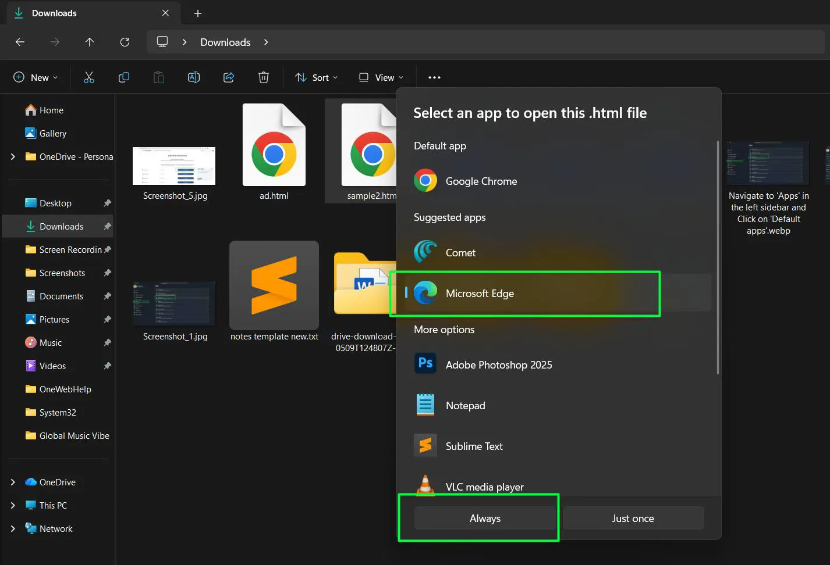Click the Paste icon in the toolbar

pos(158,77)
